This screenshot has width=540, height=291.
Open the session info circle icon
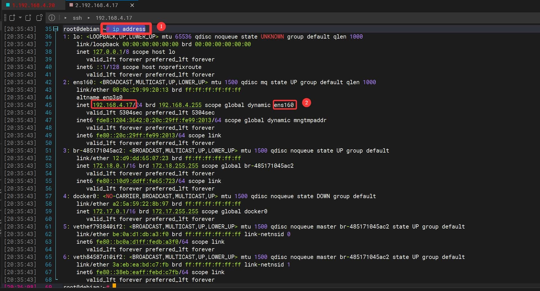click(52, 18)
